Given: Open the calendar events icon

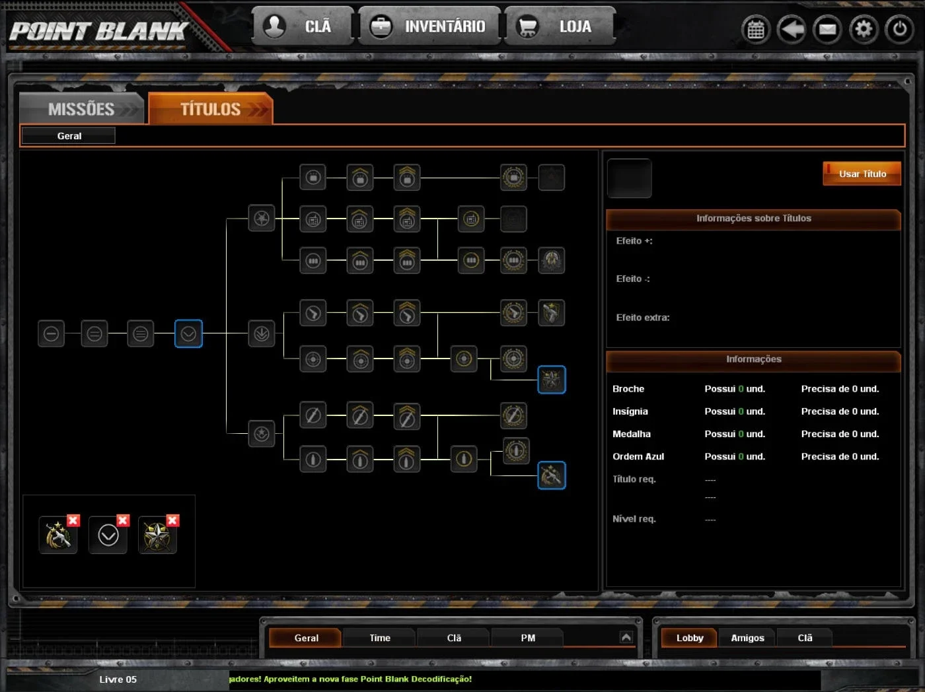Looking at the screenshot, I should 756,29.
